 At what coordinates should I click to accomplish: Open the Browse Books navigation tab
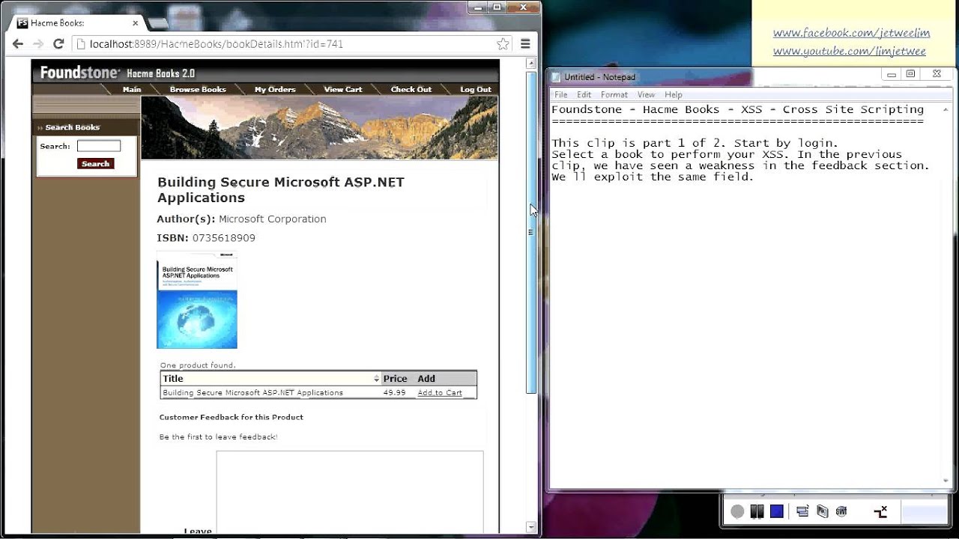[198, 89]
